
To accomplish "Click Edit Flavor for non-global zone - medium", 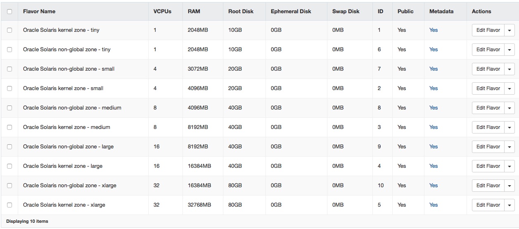I will 488,108.
